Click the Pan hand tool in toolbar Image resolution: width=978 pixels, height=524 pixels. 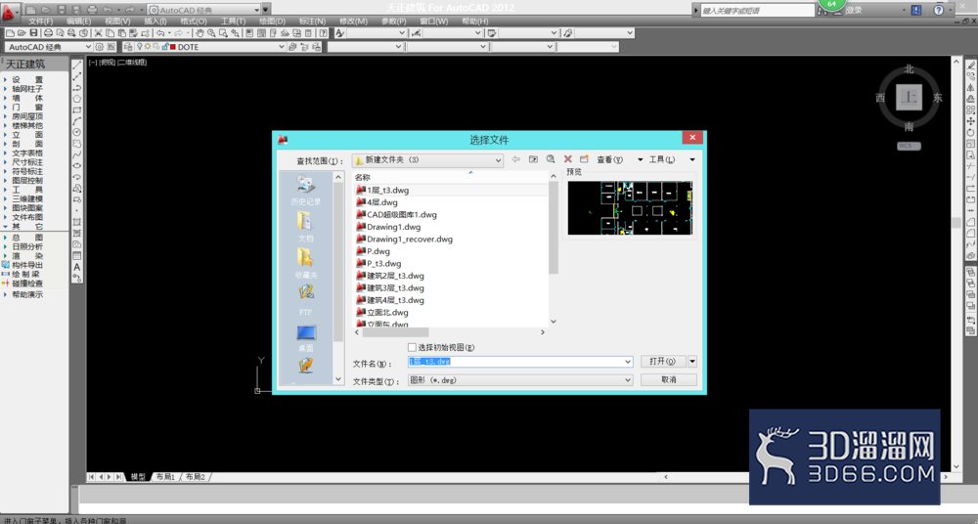point(200,33)
